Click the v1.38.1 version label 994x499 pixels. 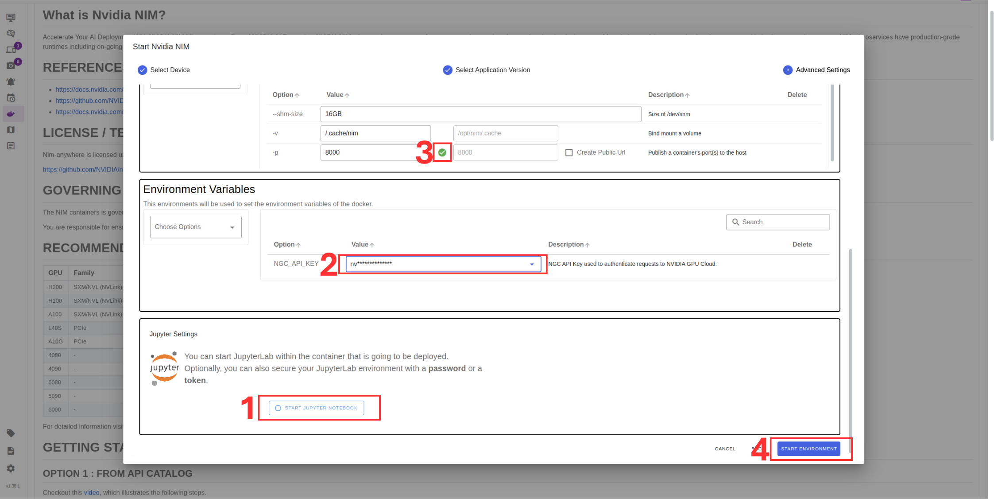[x=13, y=486]
